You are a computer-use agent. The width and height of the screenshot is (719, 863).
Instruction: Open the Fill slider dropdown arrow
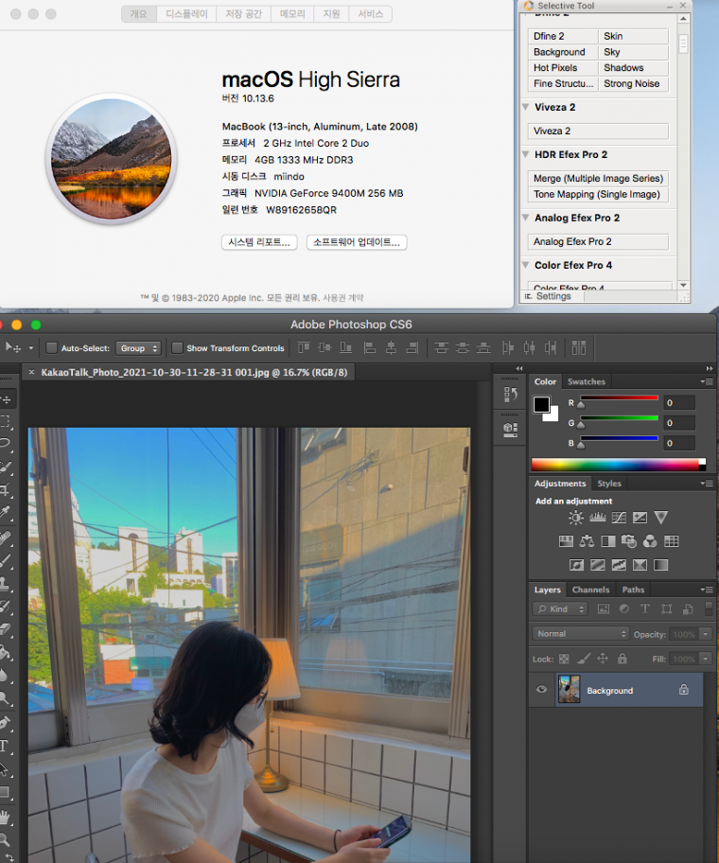[706, 659]
